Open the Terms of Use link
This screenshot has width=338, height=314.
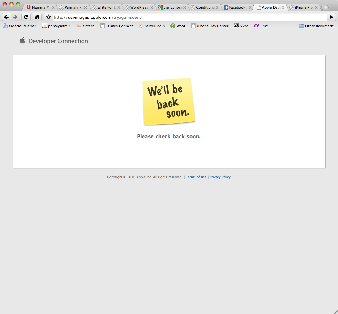click(x=196, y=177)
